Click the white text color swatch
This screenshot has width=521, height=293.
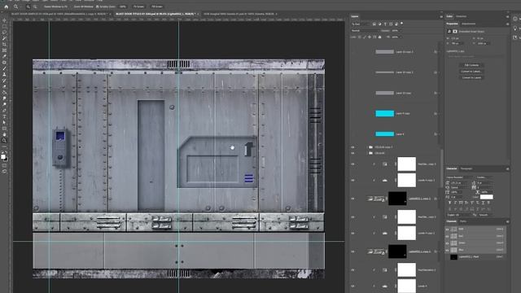pos(487,197)
